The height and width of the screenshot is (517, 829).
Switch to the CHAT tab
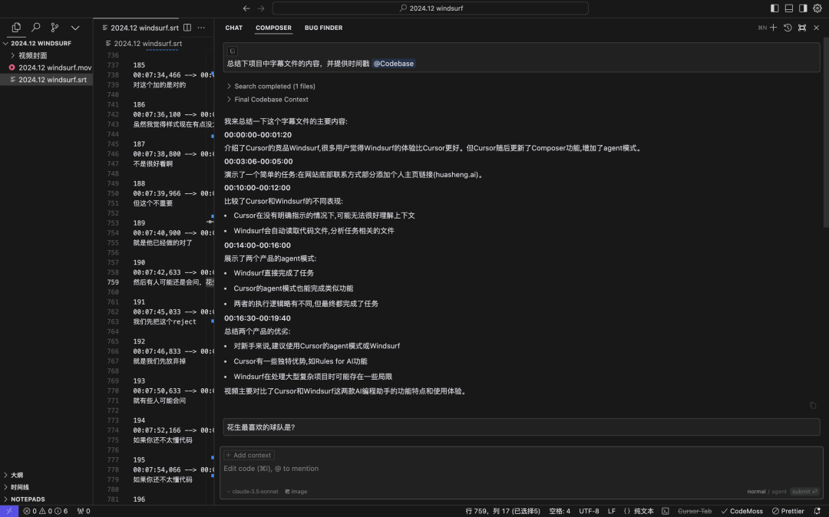coord(234,28)
